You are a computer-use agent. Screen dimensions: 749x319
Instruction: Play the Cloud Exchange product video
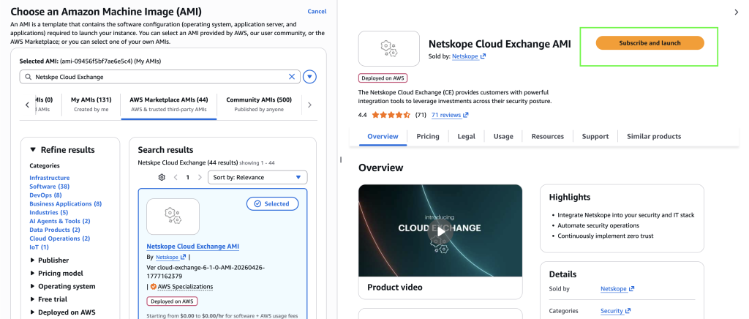pos(440,230)
